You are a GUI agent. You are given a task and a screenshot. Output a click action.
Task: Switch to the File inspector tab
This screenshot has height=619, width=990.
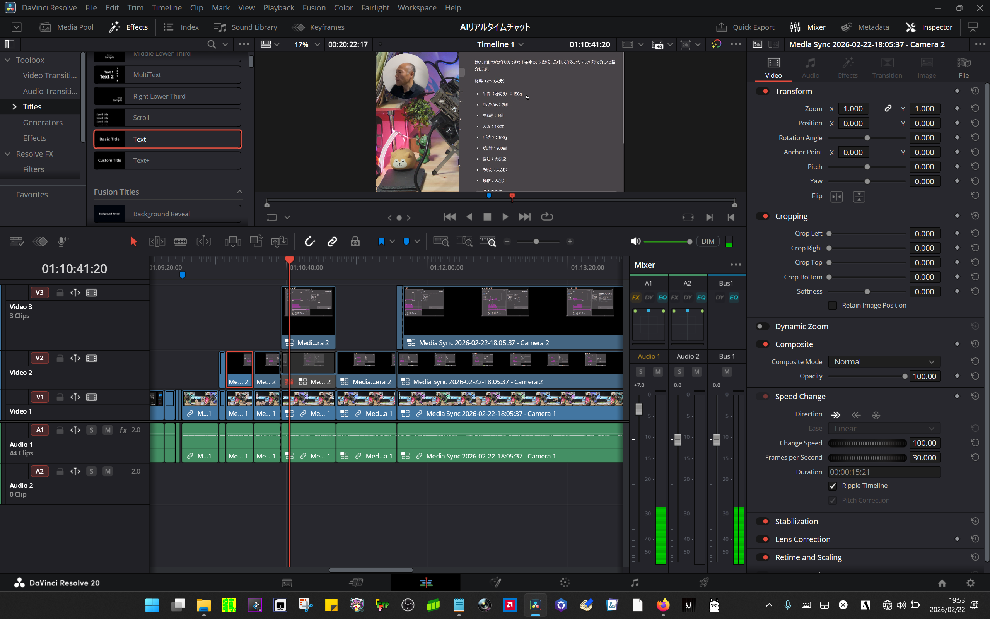(963, 68)
